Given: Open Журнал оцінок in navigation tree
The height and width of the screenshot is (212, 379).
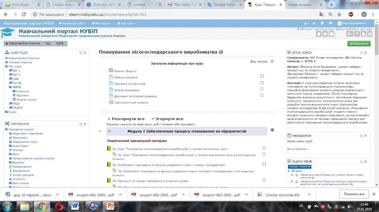Looking at the screenshot, I should coord(27,100).
